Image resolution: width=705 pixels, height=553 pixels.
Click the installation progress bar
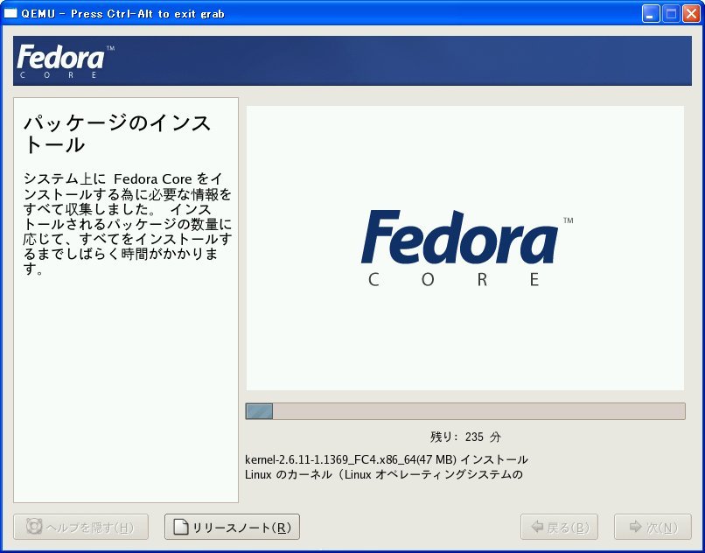[465, 411]
